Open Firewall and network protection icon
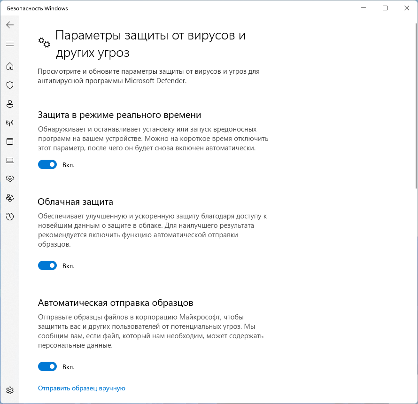This screenshot has height=404, width=418. [10, 123]
